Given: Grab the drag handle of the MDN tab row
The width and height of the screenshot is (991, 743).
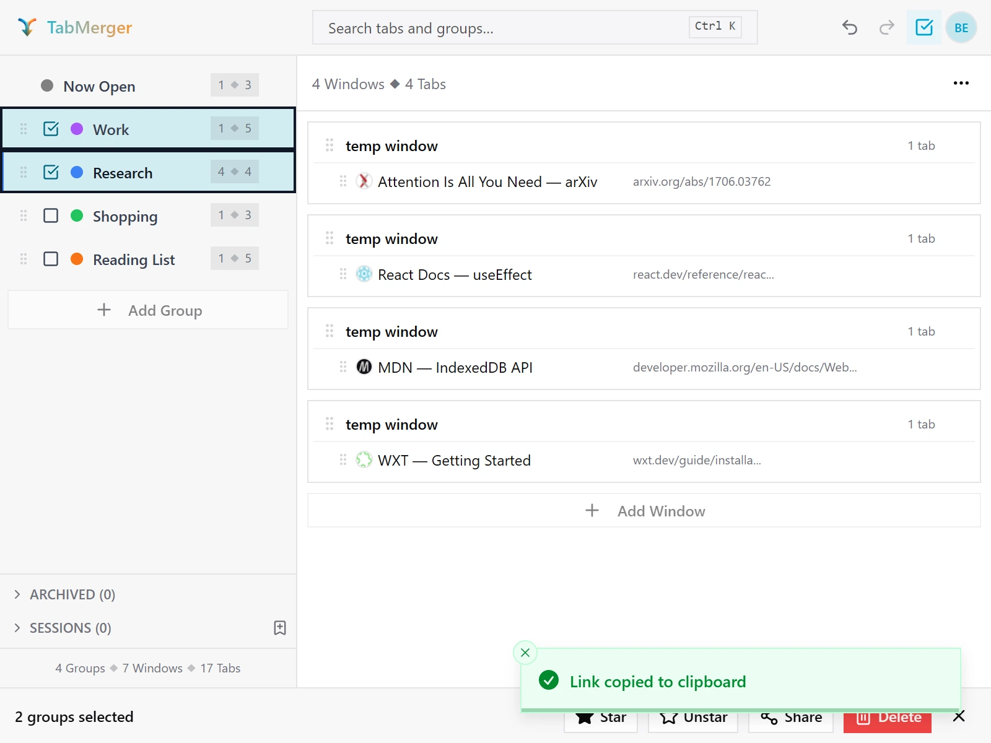Looking at the screenshot, I should coord(343,367).
